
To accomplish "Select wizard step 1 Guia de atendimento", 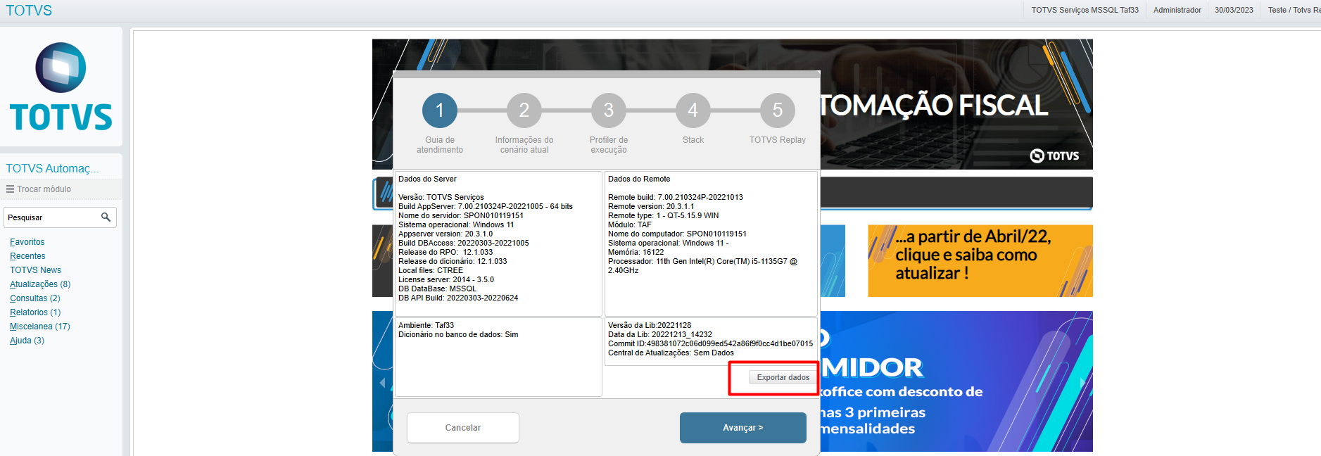I will pyautogui.click(x=440, y=110).
